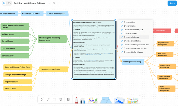
Task: Select the Perform Integrated Change Control node
Action: tap(15, 27)
